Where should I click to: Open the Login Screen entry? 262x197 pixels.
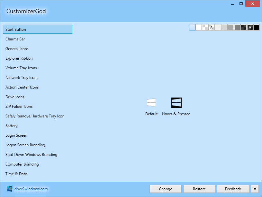pyautogui.click(x=38, y=135)
